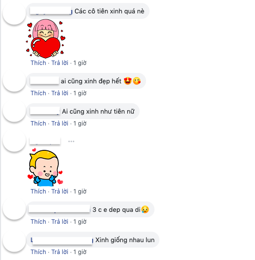
Task: Like the 'Các cô tiên xinh quá nè' comment
Action: pos(38,63)
